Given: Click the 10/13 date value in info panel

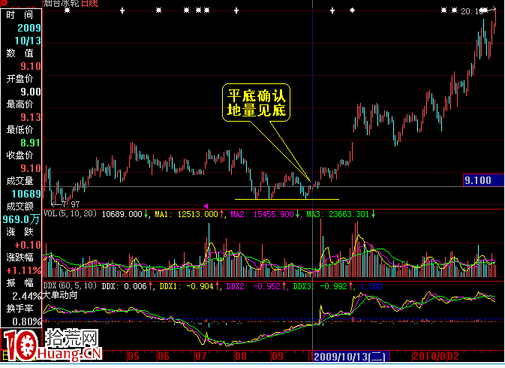Looking at the screenshot, I should coord(28,41).
